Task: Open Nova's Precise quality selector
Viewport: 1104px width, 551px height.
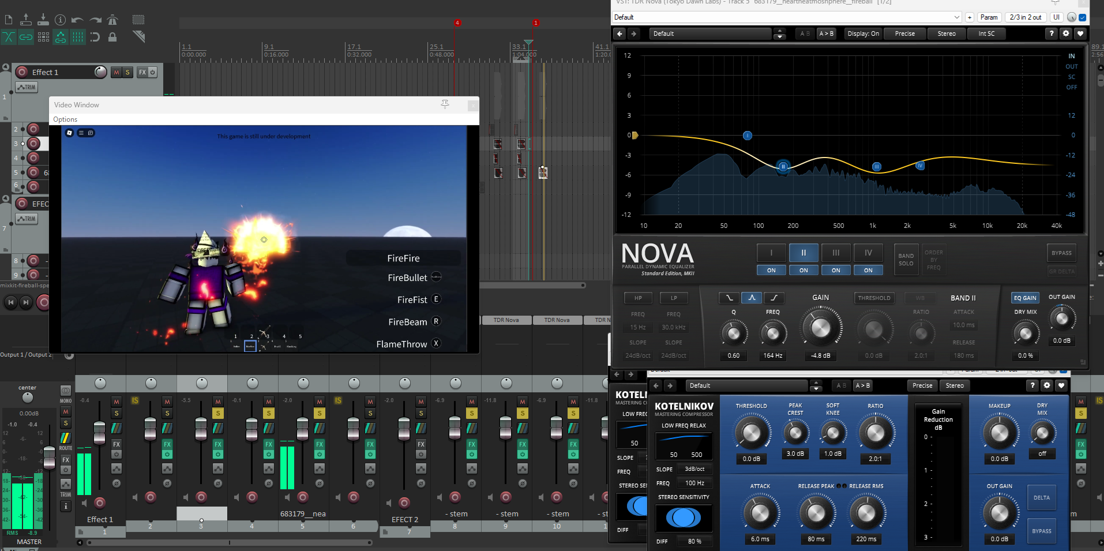Action: pos(905,33)
